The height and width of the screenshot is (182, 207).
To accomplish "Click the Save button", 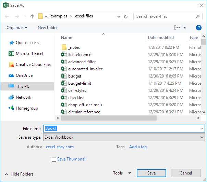I will tap(151, 173).
